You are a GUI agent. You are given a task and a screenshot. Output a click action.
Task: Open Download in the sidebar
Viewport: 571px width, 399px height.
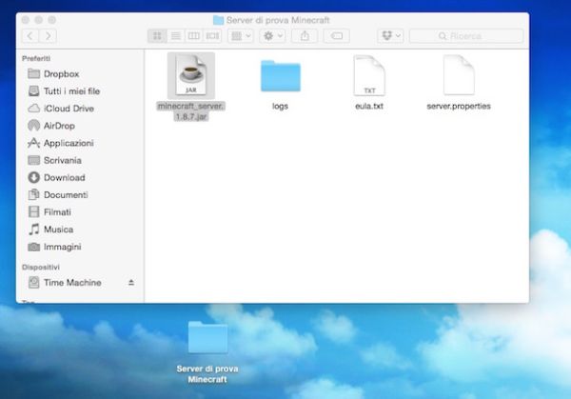click(x=80, y=177)
